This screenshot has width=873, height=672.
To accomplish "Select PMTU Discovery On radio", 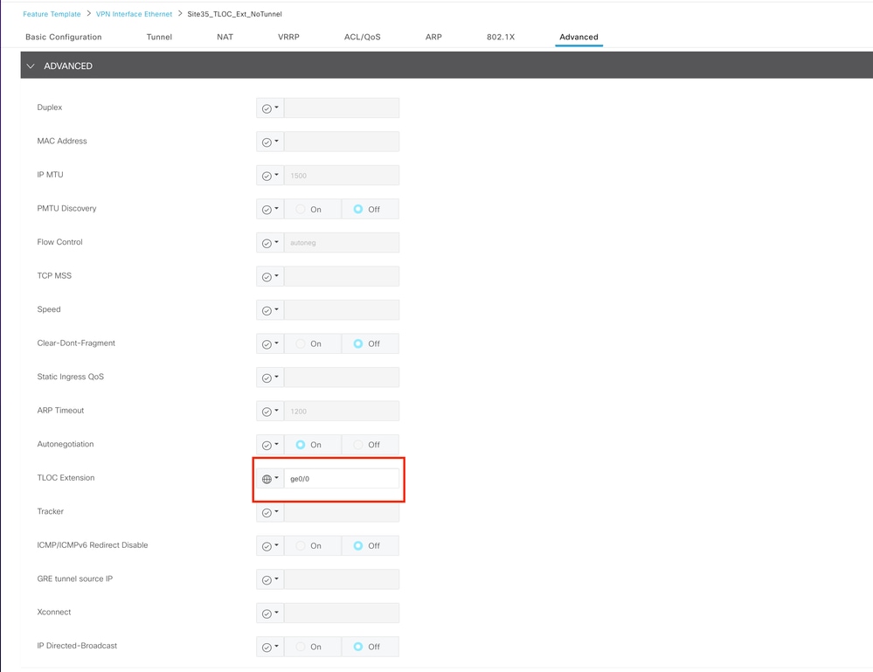I will tap(301, 210).
